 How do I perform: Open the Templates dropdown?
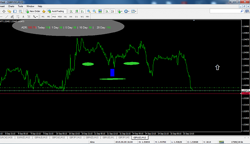click(134, 11)
